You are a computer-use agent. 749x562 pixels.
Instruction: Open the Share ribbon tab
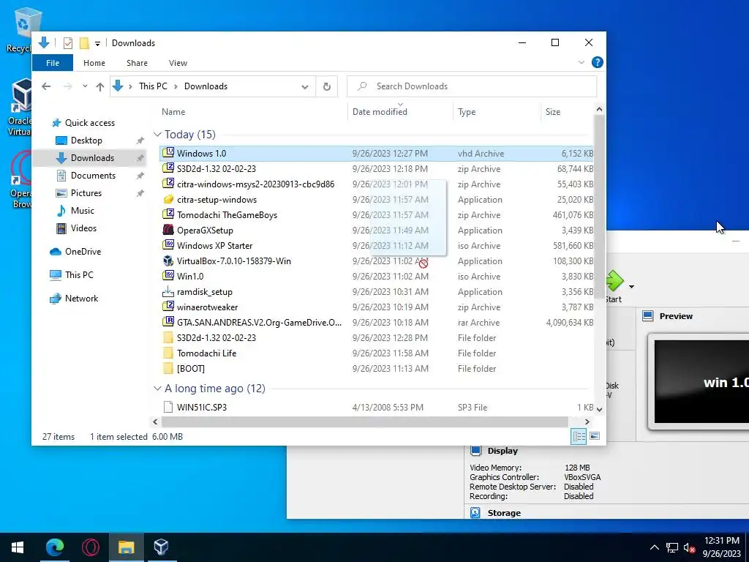coord(137,63)
